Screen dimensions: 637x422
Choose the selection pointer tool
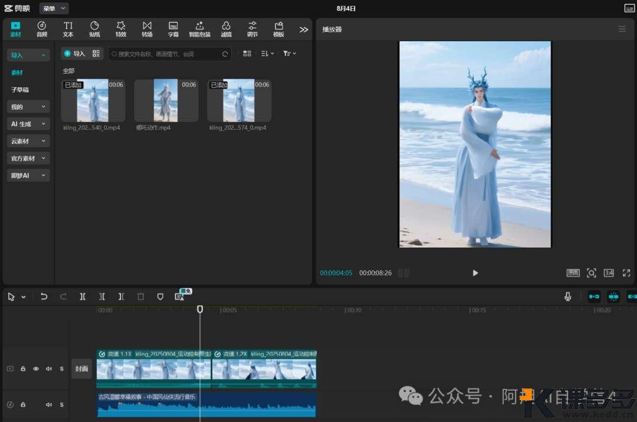(11, 297)
